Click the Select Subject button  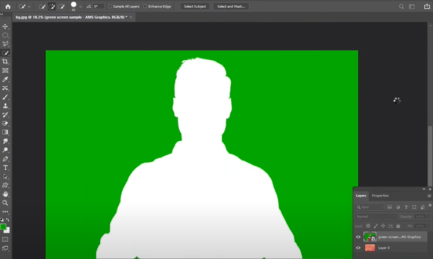point(195,6)
